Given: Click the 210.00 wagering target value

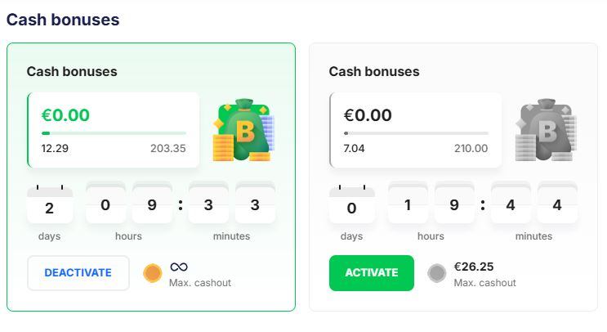Looking at the screenshot, I should click(471, 148).
